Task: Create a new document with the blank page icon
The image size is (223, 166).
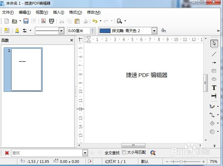Action: [7, 21]
